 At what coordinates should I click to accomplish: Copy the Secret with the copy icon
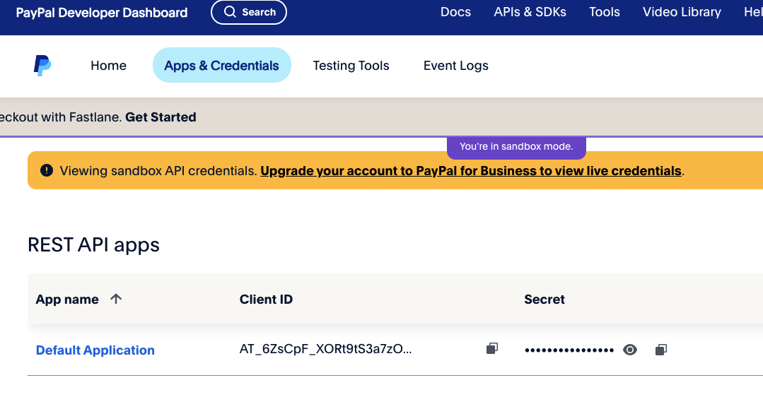[660, 350]
